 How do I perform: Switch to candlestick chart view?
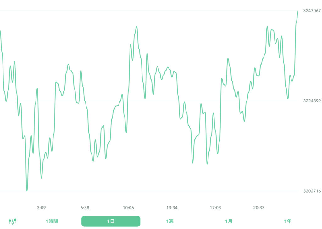coord(13,221)
